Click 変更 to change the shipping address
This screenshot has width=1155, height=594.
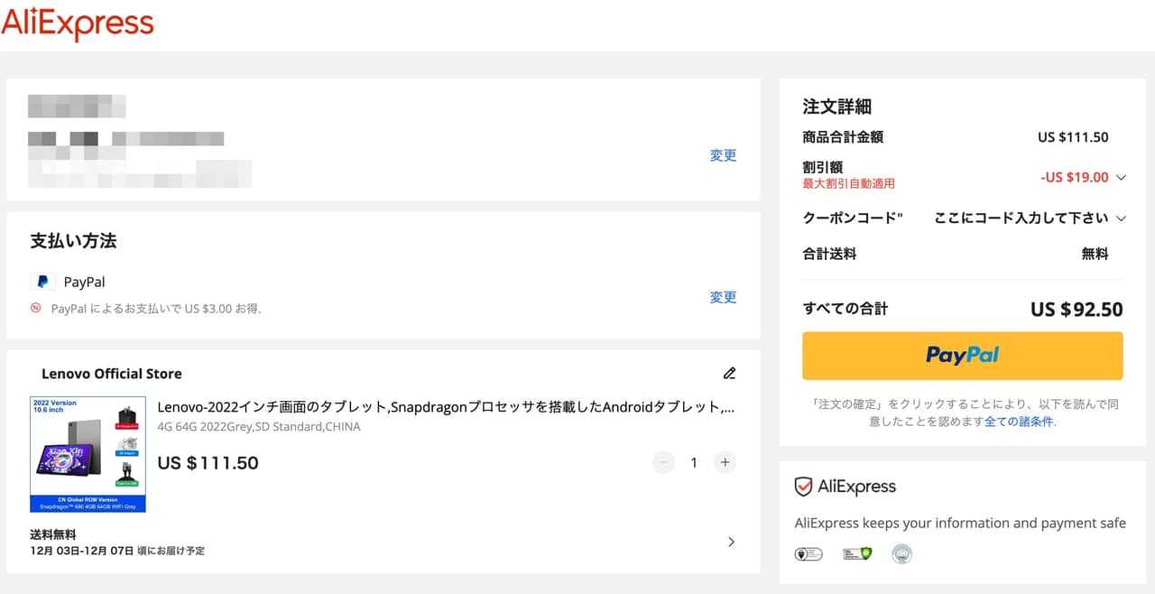click(723, 155)
